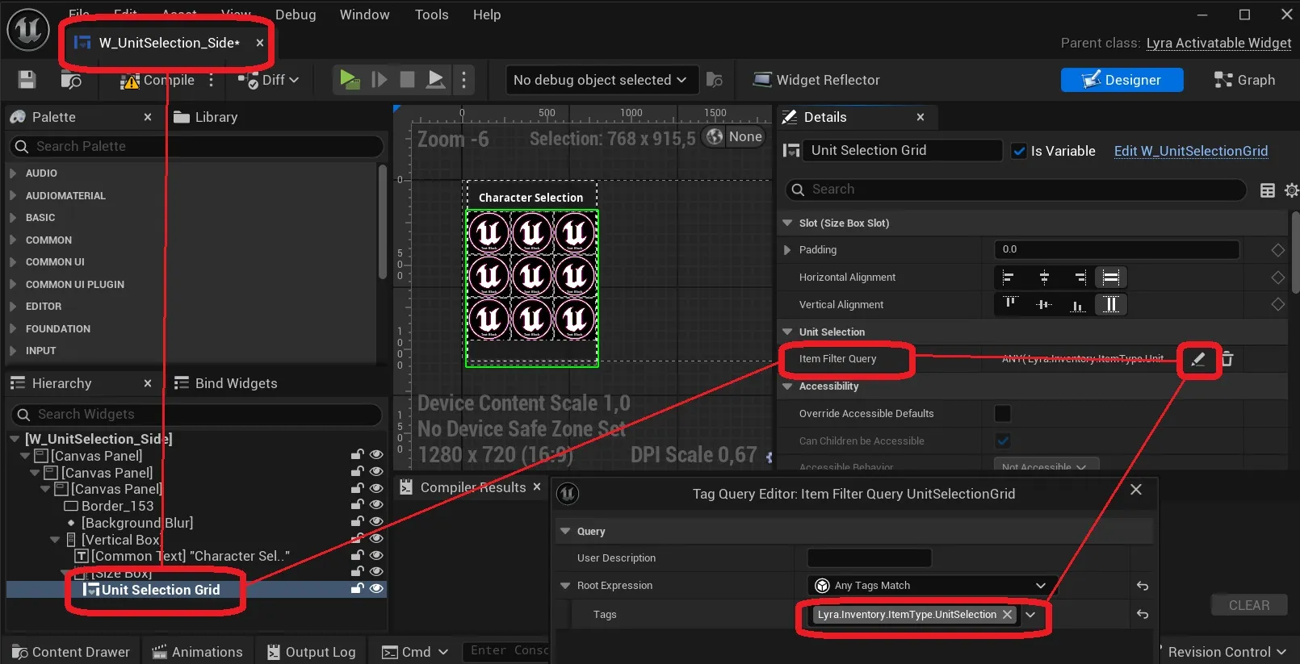Set horizontal alignment to right
Screen dimensions: 1300x664
(x=1079, y=278)
